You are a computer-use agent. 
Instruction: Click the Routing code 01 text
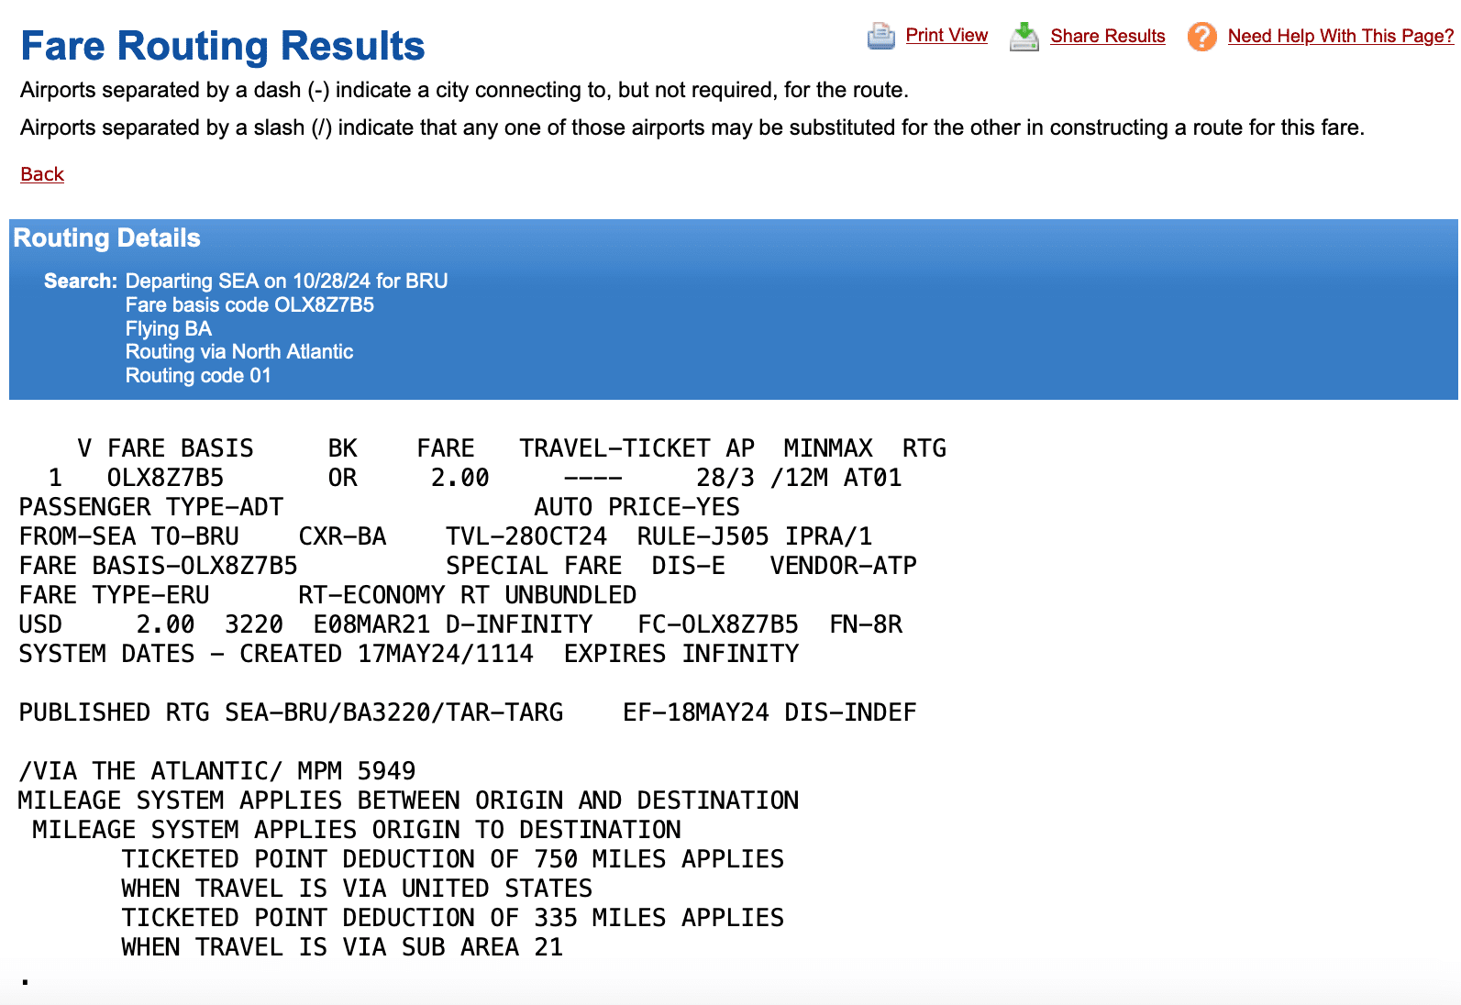coord(198,376)
